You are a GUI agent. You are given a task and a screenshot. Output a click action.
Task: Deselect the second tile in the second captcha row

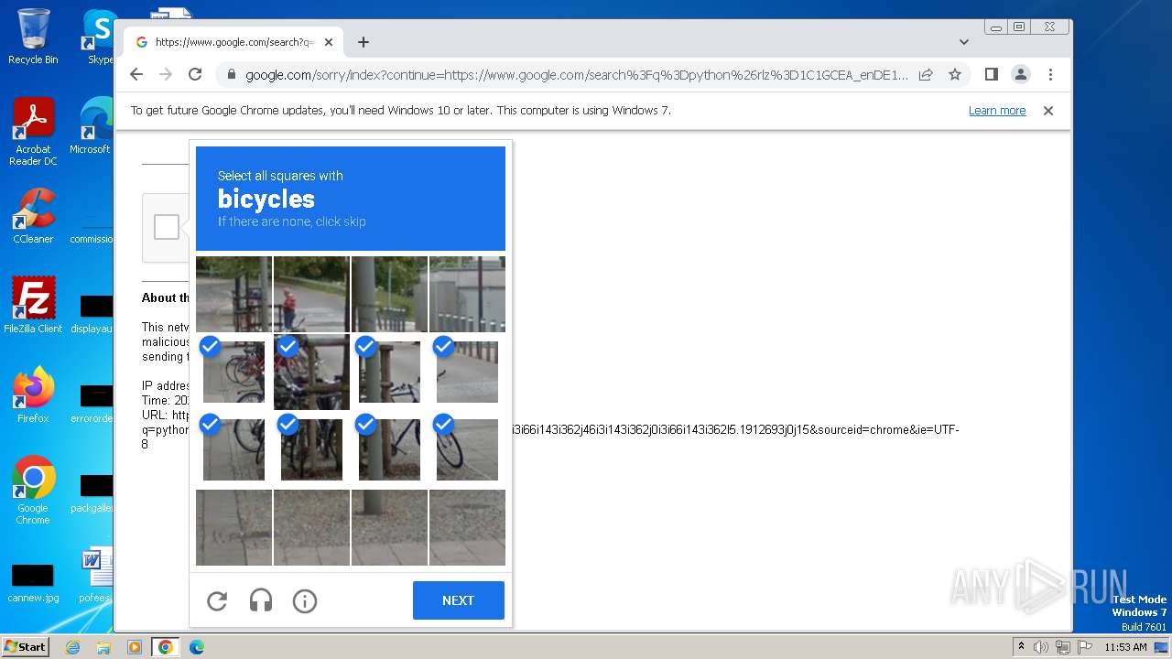pyautogui.click(x=311, y=372)
